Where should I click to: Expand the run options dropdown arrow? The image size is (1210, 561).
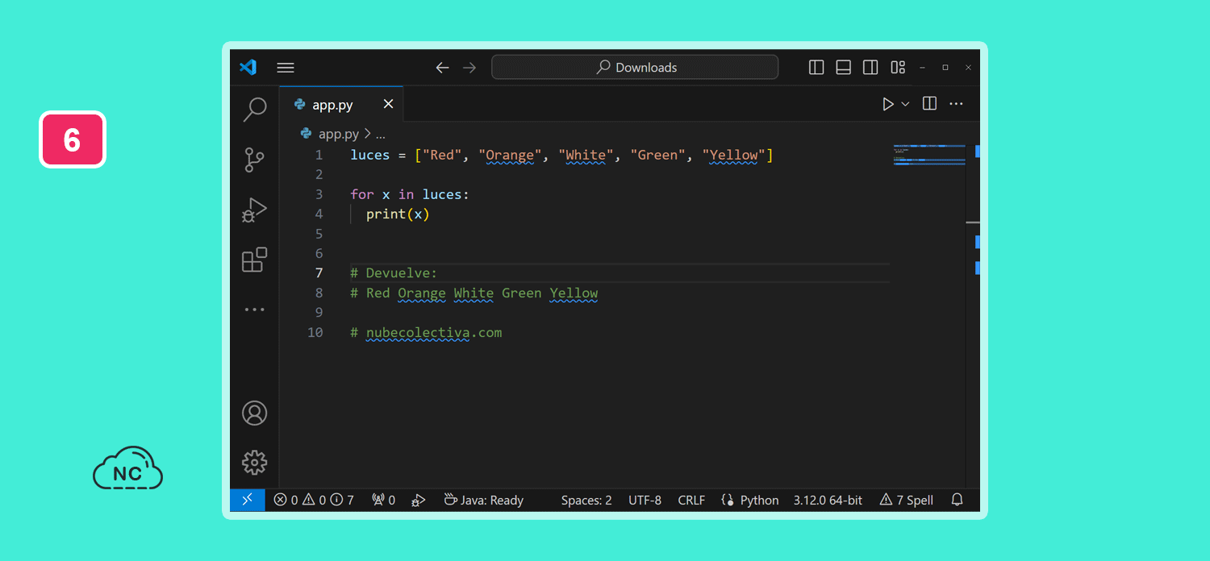905,104
